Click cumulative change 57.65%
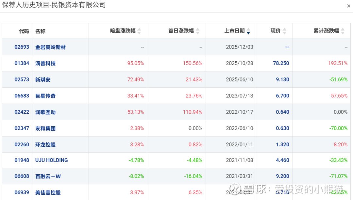353x200 pixels. (x=339, y=96)
